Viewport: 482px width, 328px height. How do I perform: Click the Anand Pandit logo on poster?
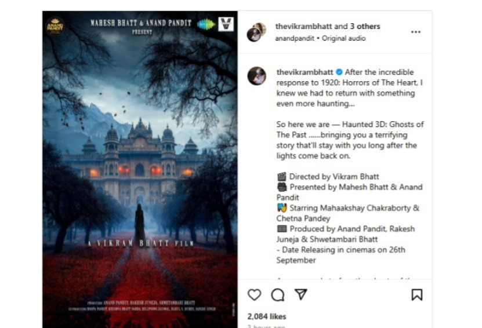coord(55,26)
